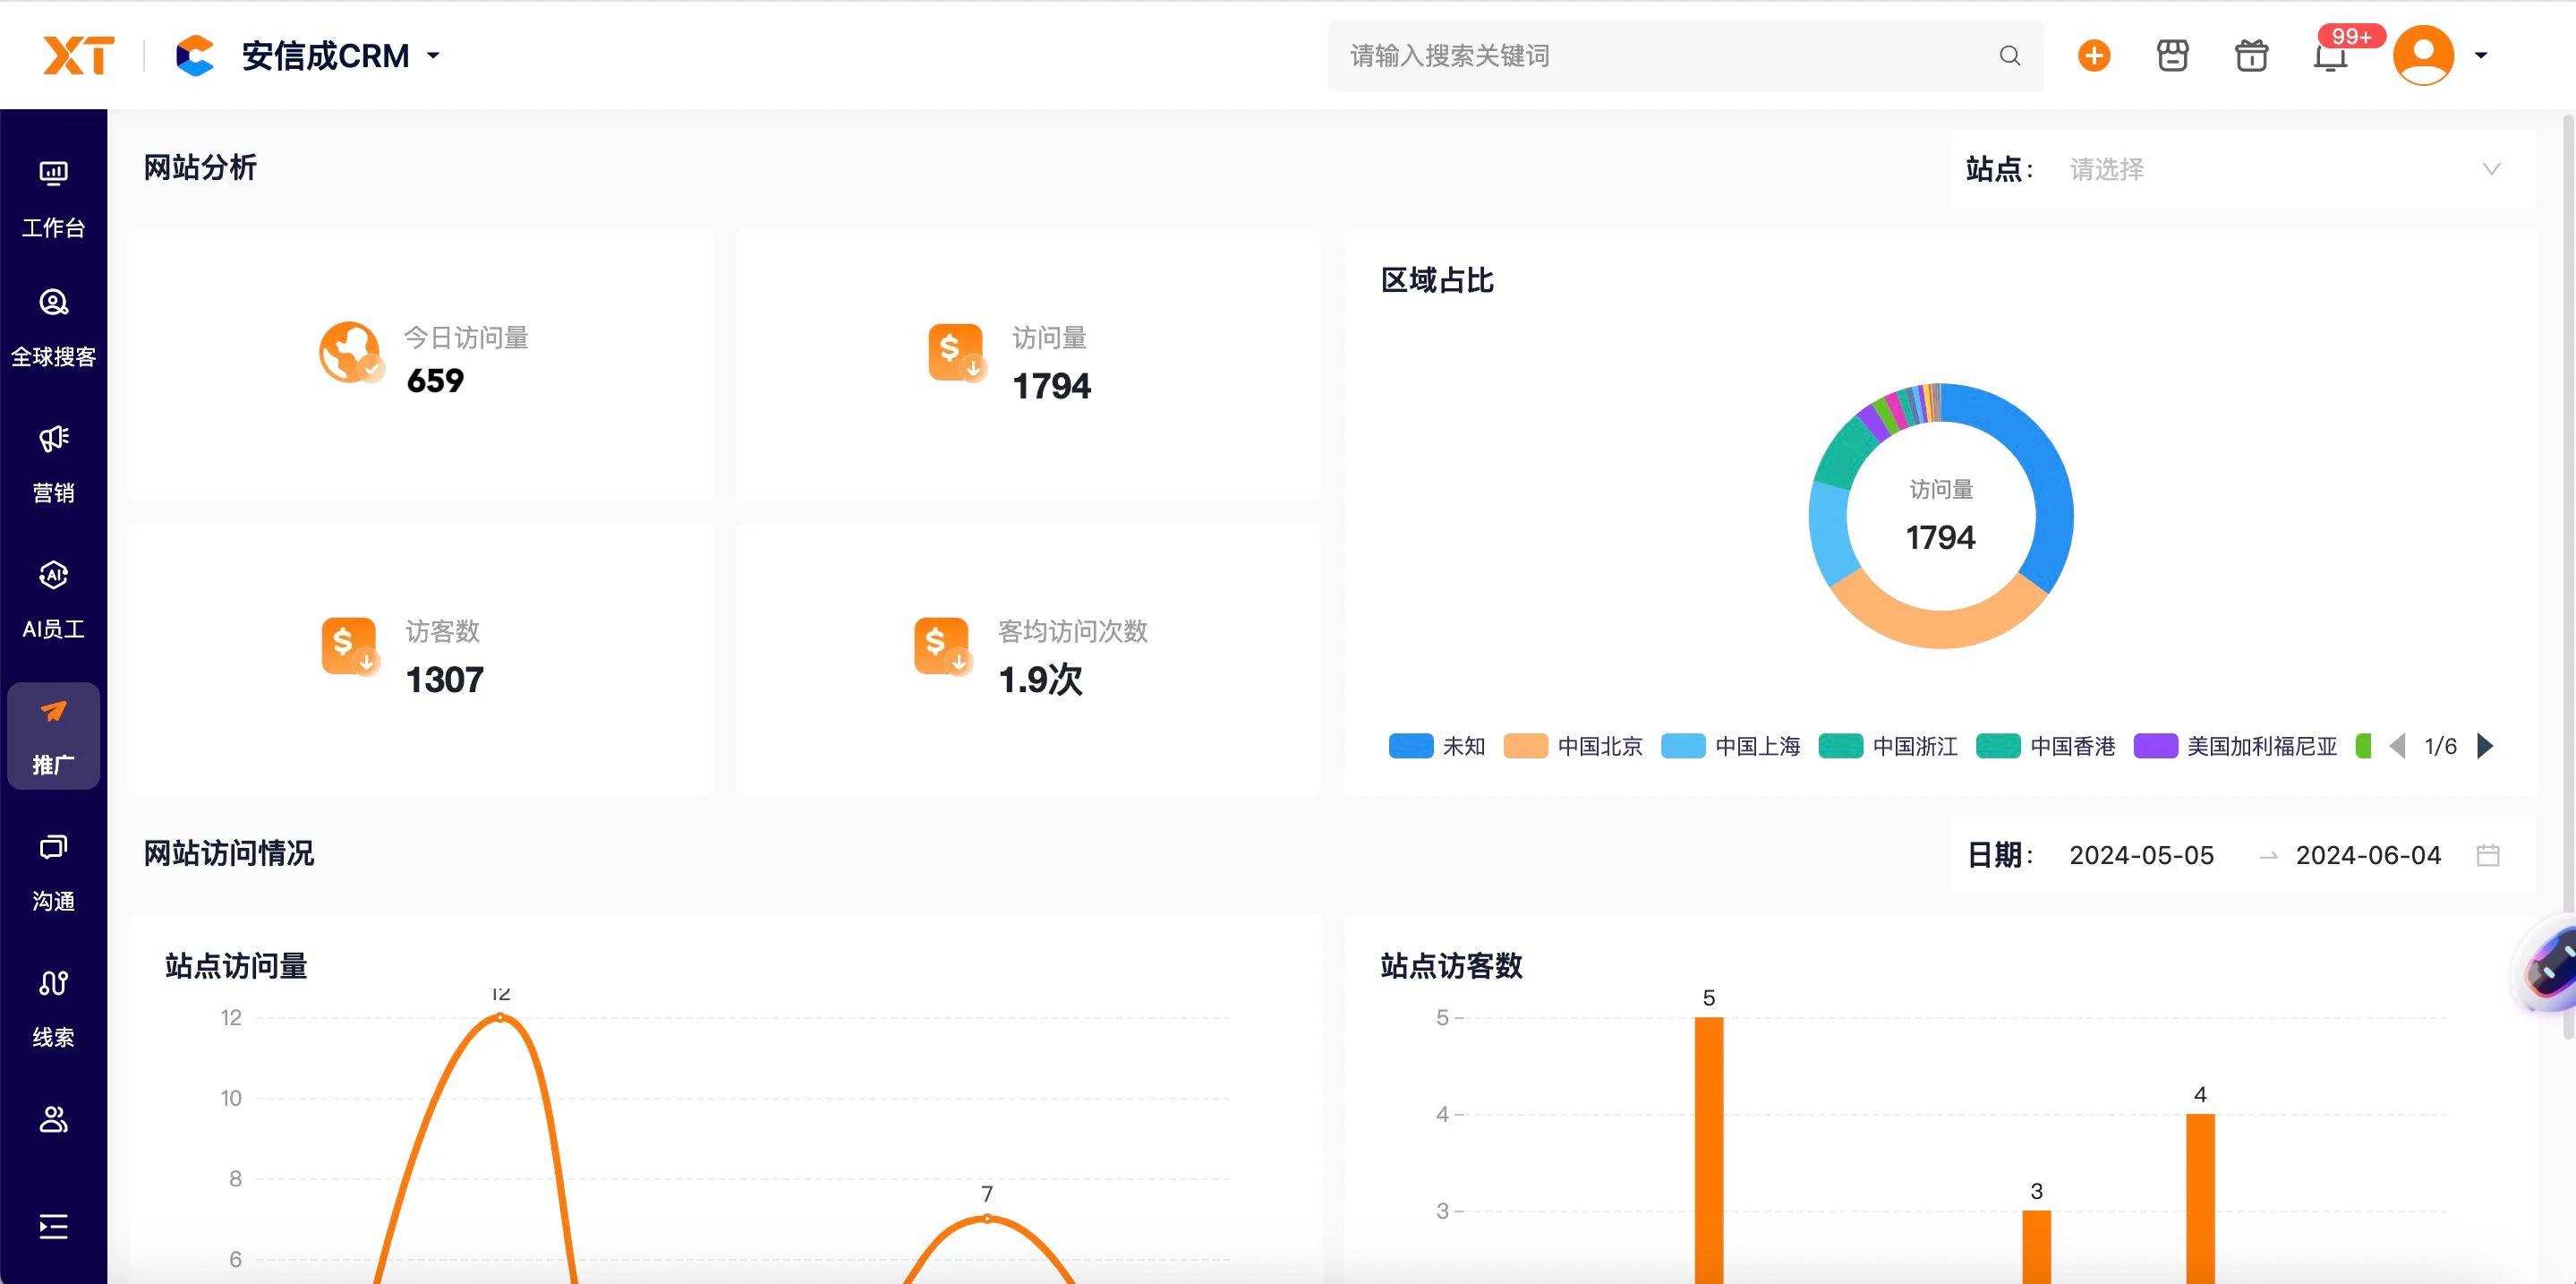Click the bar labeled 4 in 站点访客数

tap(2200, 1198)
